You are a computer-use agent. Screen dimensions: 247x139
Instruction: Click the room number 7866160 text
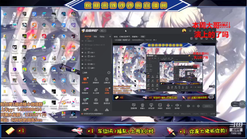(x=236, y=133)
